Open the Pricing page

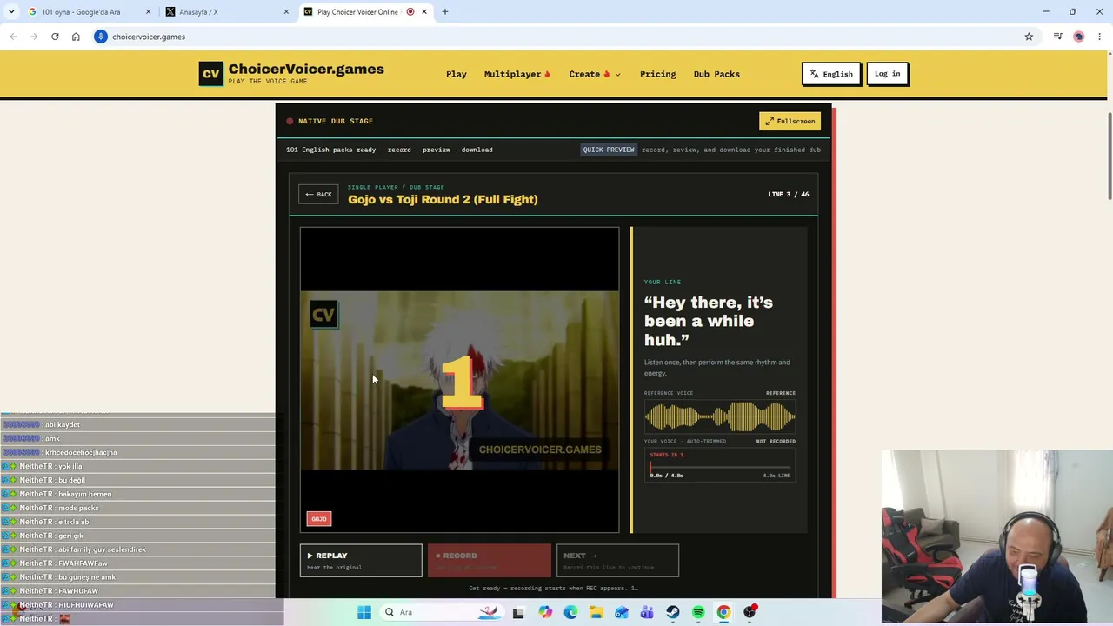(658, 74)
